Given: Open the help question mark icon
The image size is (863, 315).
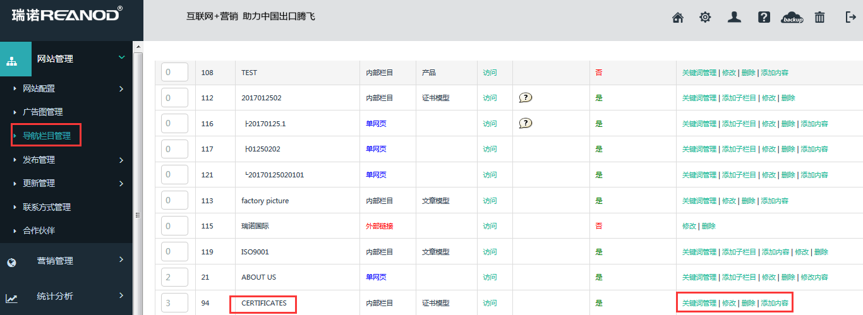Looking at the screenshot, I should 764,18.
